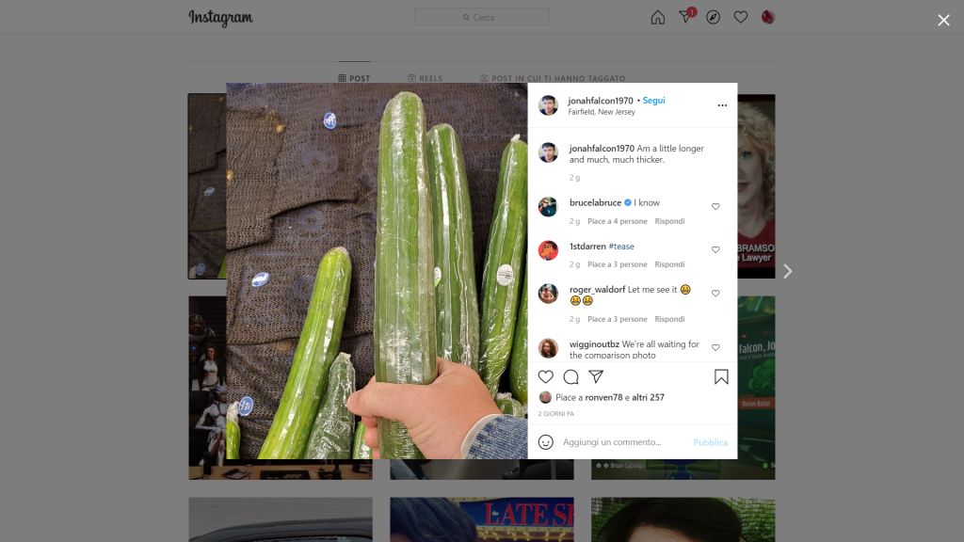Like wigginoutbz's comment
Viewport: 964px width, 542px height.
[x=715, y=347]
